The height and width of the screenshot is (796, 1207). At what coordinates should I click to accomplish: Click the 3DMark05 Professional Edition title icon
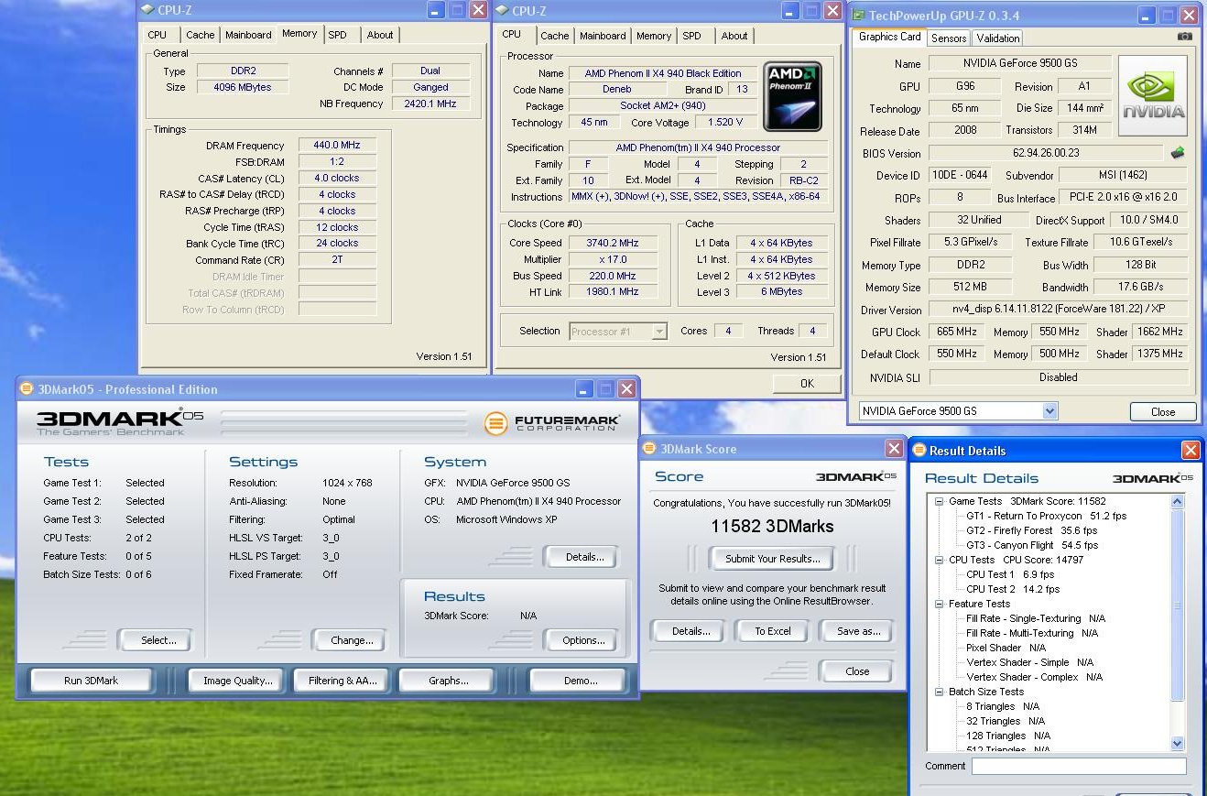[x=27, y=389]
